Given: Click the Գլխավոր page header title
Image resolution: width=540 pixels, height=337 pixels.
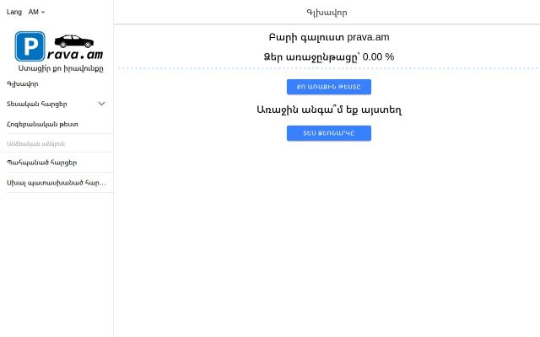Looking at the screenshot, I should click(x=327, y=13).
